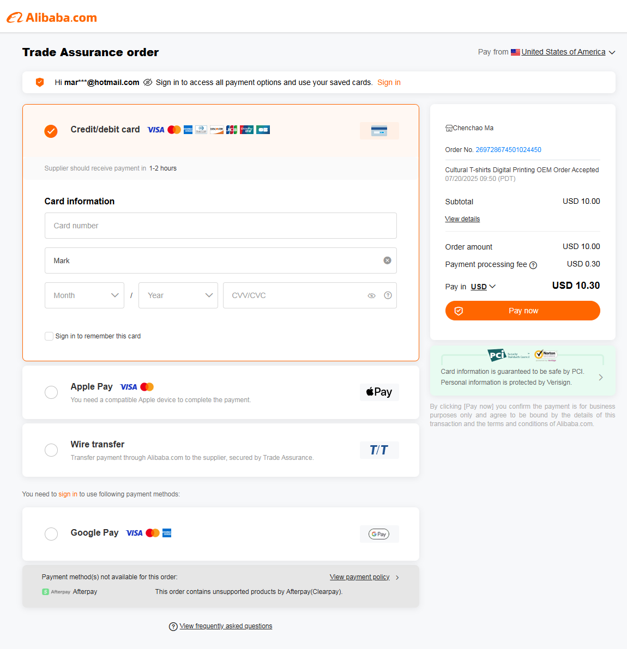
Task: Open CVV/CVC help question icon
Action: point(388,295)
